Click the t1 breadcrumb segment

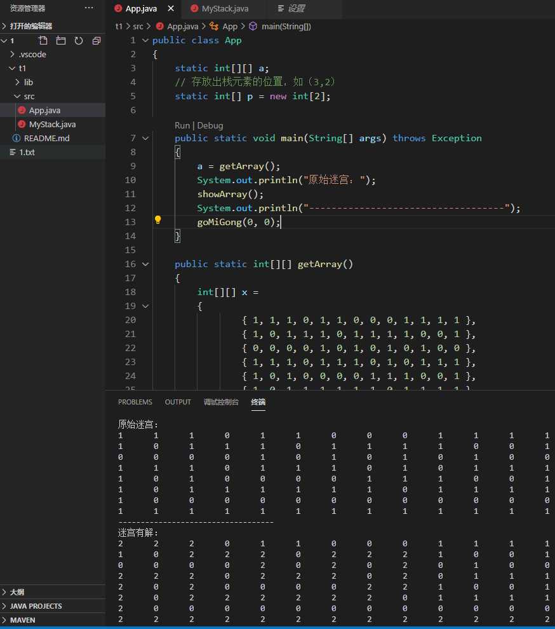pos(119,27)
